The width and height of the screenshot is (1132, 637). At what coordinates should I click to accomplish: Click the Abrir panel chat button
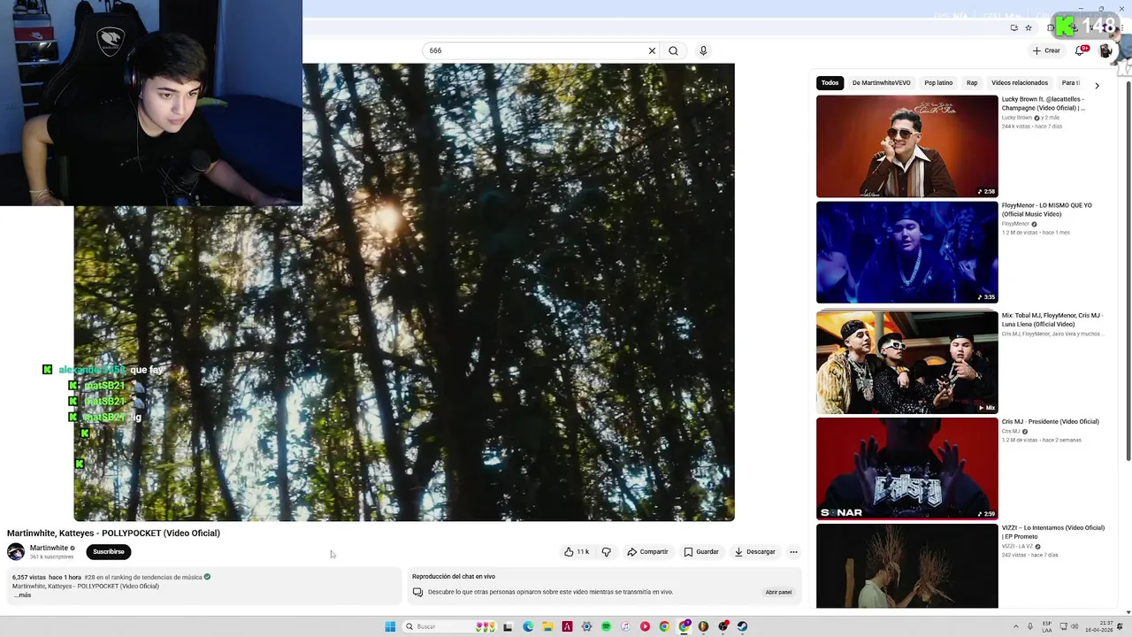778,592
